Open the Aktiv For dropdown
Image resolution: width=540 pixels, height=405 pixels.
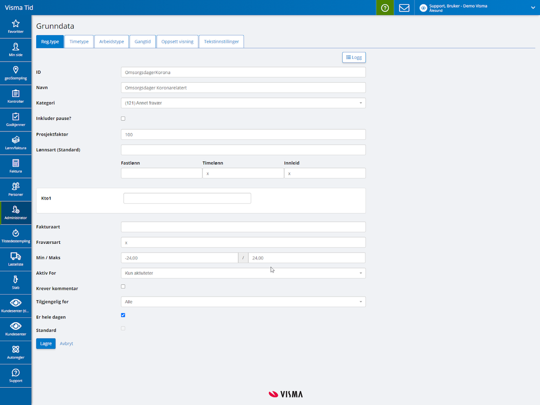coord(243,273)
